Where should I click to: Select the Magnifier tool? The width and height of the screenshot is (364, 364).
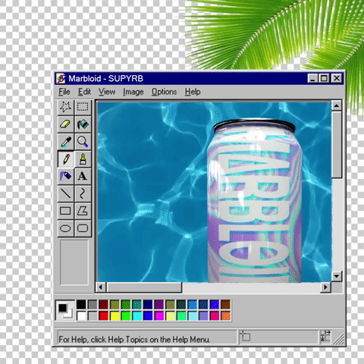pos(83,142)
